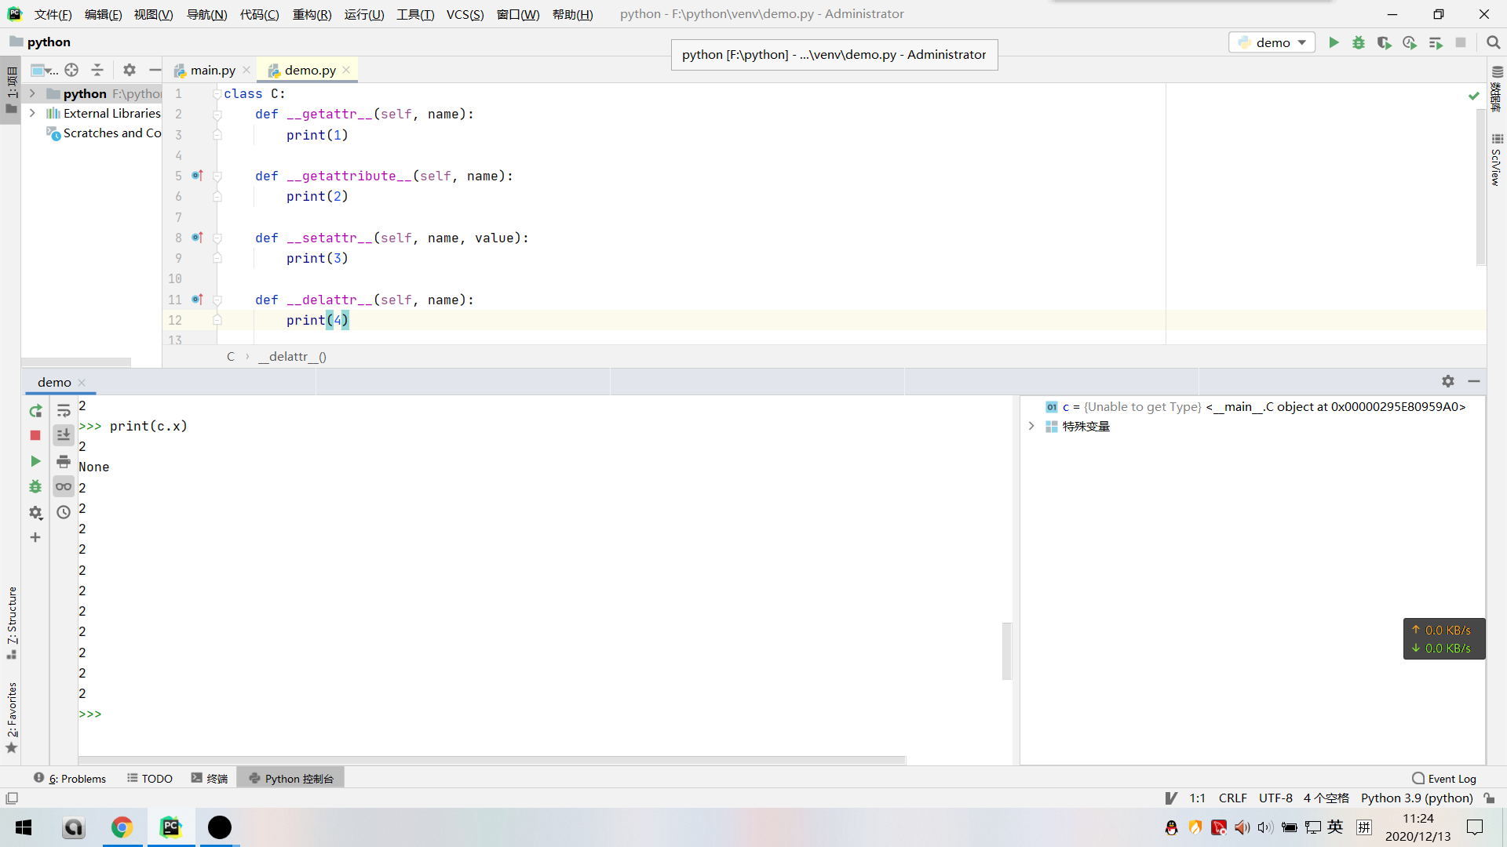The image size is (1507, 847).
Task: Attach debugger to console
Action: tap(35, 487)
